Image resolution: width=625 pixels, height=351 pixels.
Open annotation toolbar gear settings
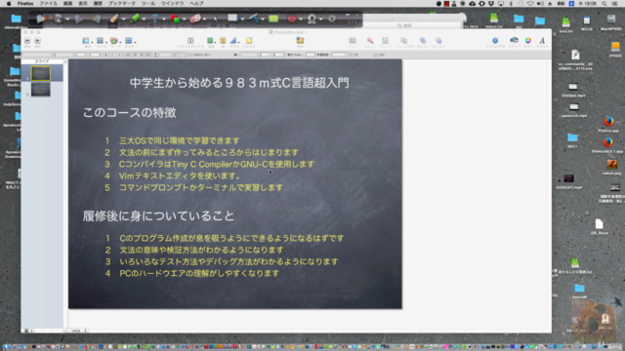[332, 19]
